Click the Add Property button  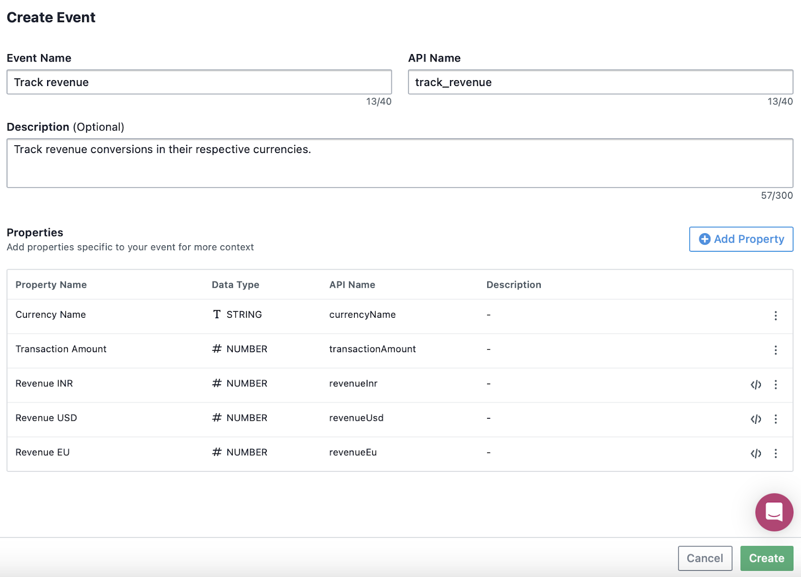click(x=741, y=239)
